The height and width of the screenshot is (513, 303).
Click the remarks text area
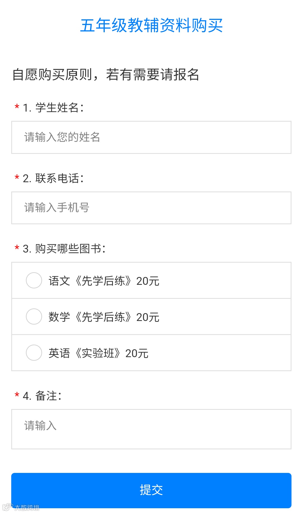[x=151, y=429]
